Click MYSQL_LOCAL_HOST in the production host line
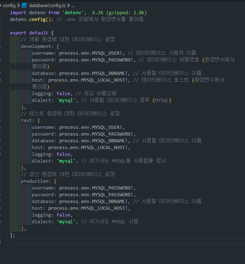245x264 pixels. [103, 208]
